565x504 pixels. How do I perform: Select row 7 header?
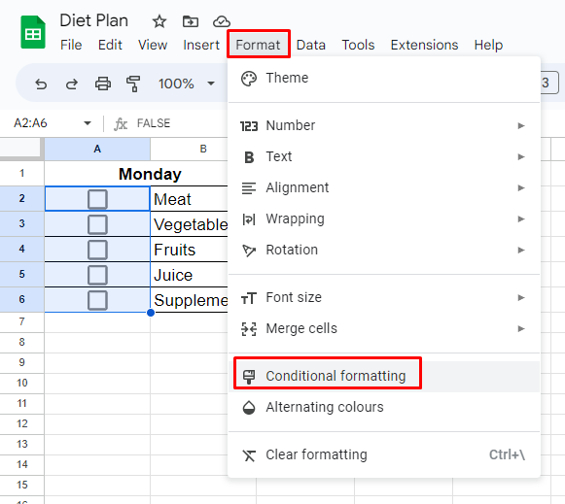click(x=22, y=321)
